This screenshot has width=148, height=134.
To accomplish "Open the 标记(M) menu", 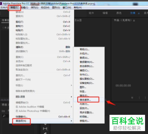I will click(45, 8).
